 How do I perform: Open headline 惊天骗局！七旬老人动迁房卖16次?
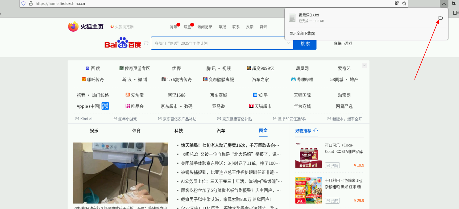point(230,145)
